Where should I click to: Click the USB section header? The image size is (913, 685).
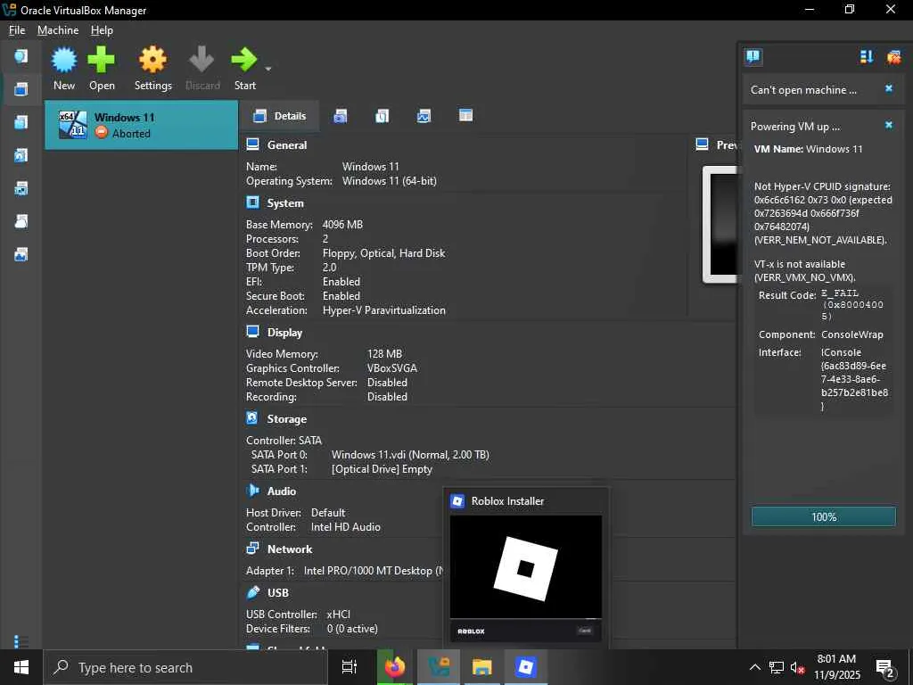pyautogui.click(x=278, y=593)
